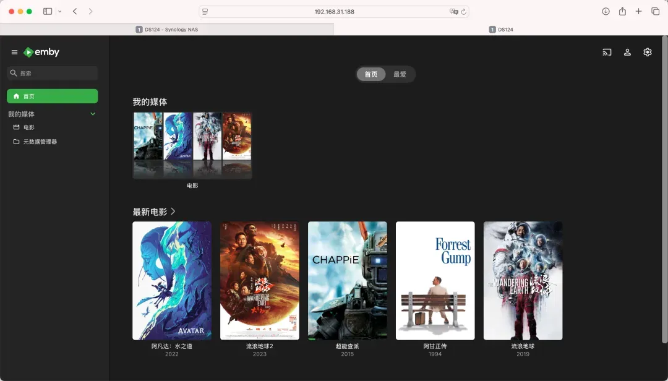The image size is (668, 381).
Task: Switch to the 最爱 tab
Action: tap(400, 74)
